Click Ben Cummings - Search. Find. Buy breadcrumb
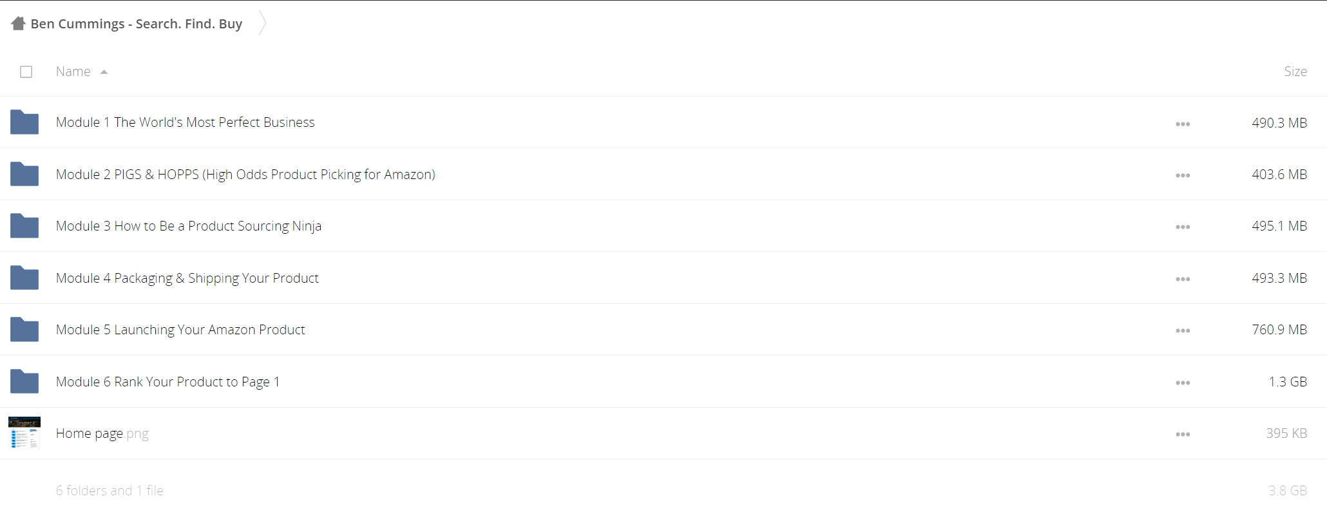Viewport: 1327px width, 521px height. 137,24
